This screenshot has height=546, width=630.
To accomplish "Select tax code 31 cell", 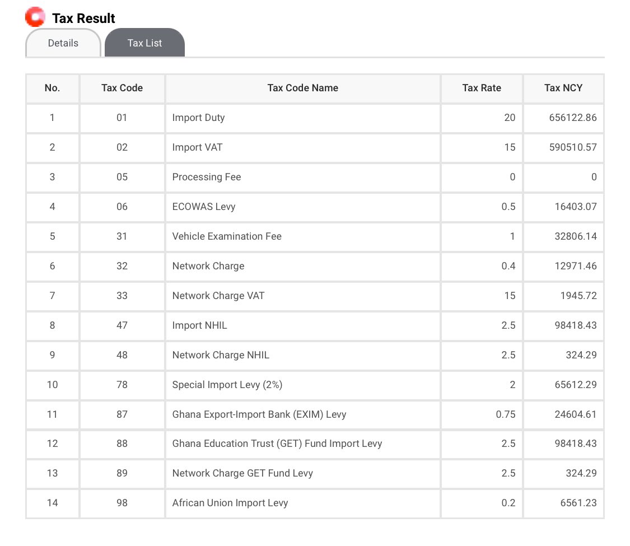I will 122,236.
